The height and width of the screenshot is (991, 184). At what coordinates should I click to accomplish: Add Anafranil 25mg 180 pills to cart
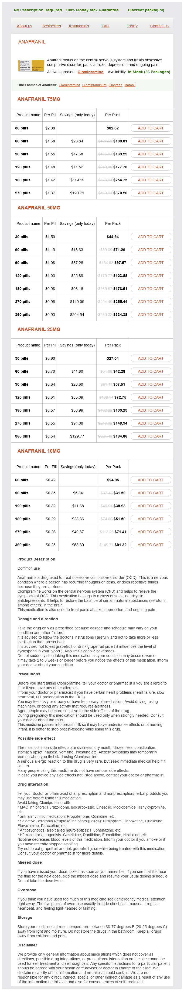[151, 410]
